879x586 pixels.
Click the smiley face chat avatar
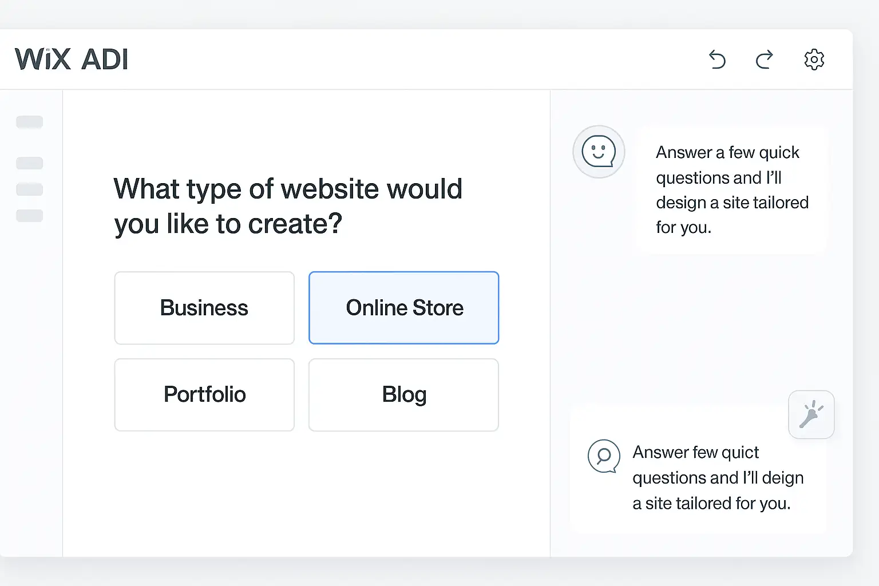[599, 152]
